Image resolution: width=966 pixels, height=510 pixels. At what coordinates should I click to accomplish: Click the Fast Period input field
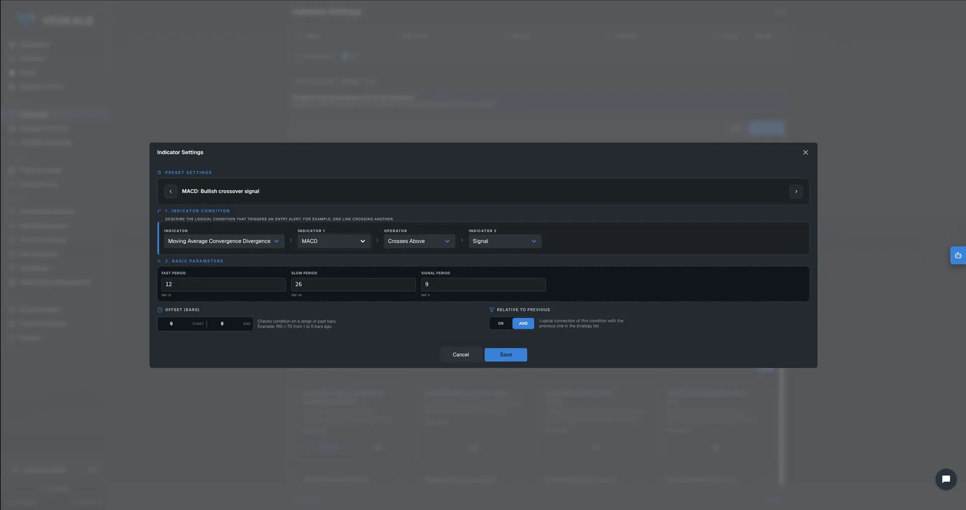pos(223,285)
